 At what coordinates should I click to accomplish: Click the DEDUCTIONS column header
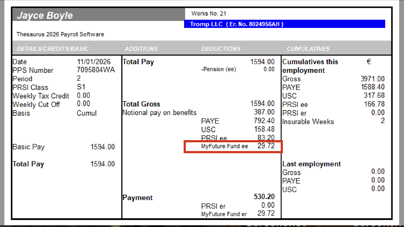221,48
